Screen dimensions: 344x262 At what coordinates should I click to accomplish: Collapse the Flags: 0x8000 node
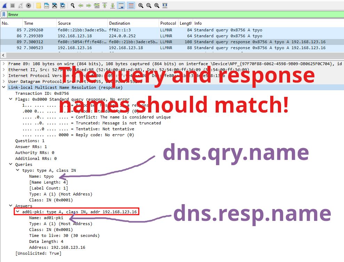coord(10,99)
